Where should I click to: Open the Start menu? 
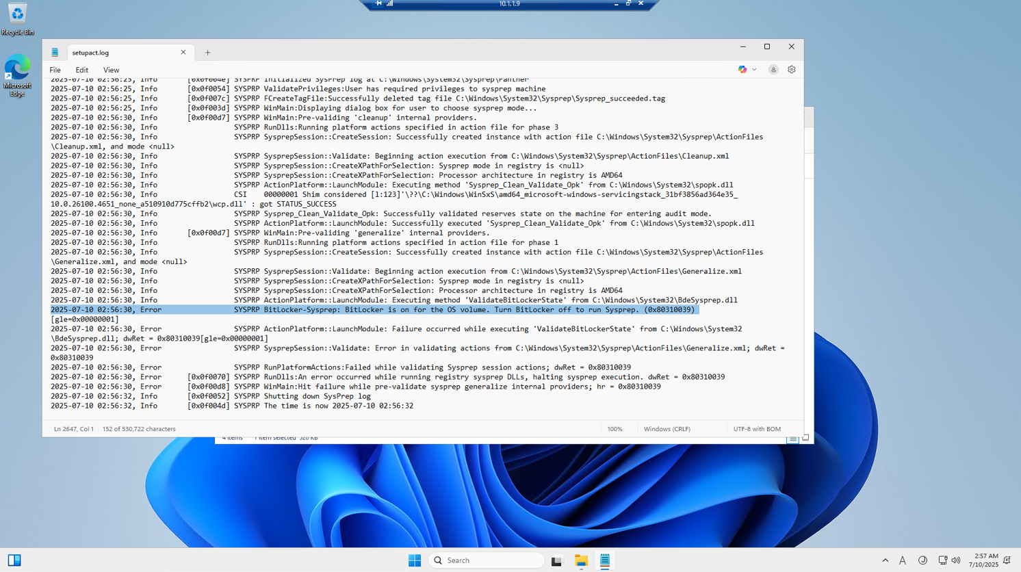tap(415, 560)
